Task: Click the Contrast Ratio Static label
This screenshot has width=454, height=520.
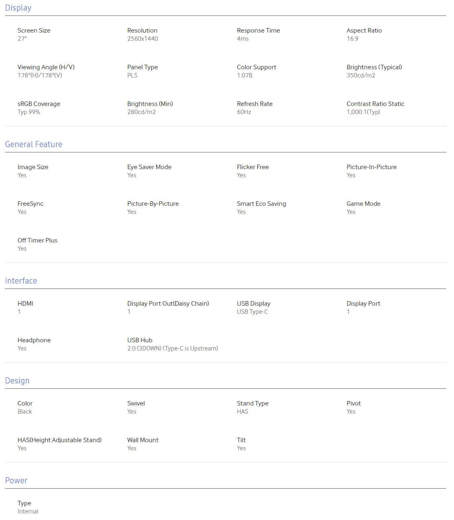Action: [x=375, y=104]
